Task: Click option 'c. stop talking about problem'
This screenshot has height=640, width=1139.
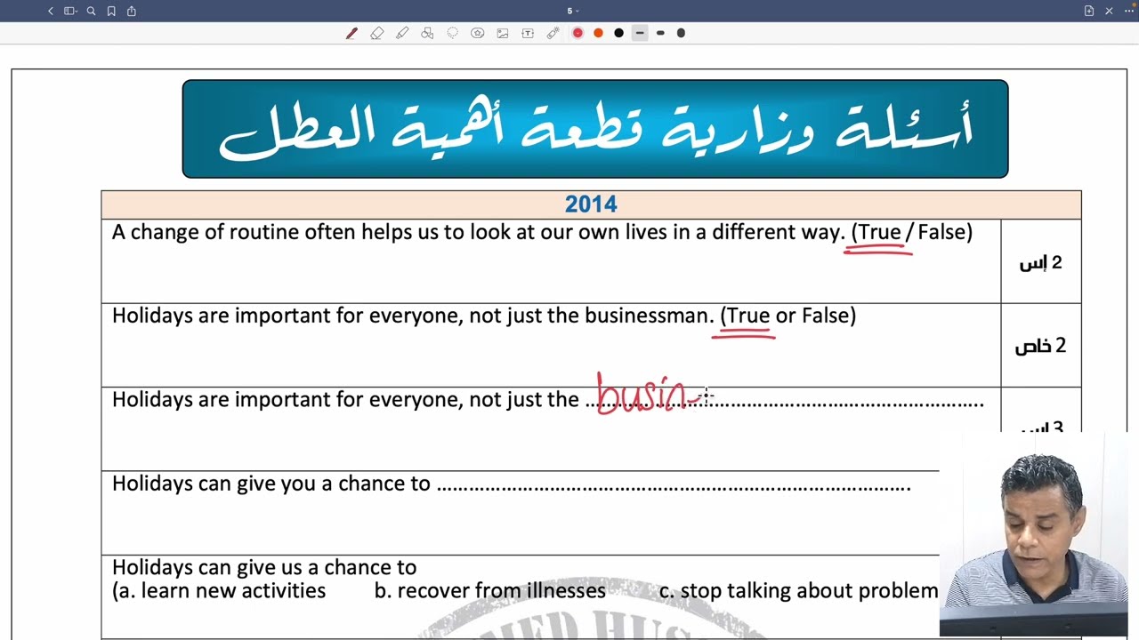Action: pos(799,591)
